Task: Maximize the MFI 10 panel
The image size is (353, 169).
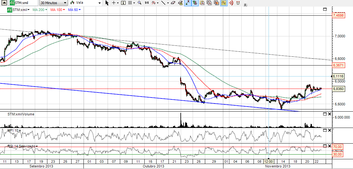Action: coord(324,130)
